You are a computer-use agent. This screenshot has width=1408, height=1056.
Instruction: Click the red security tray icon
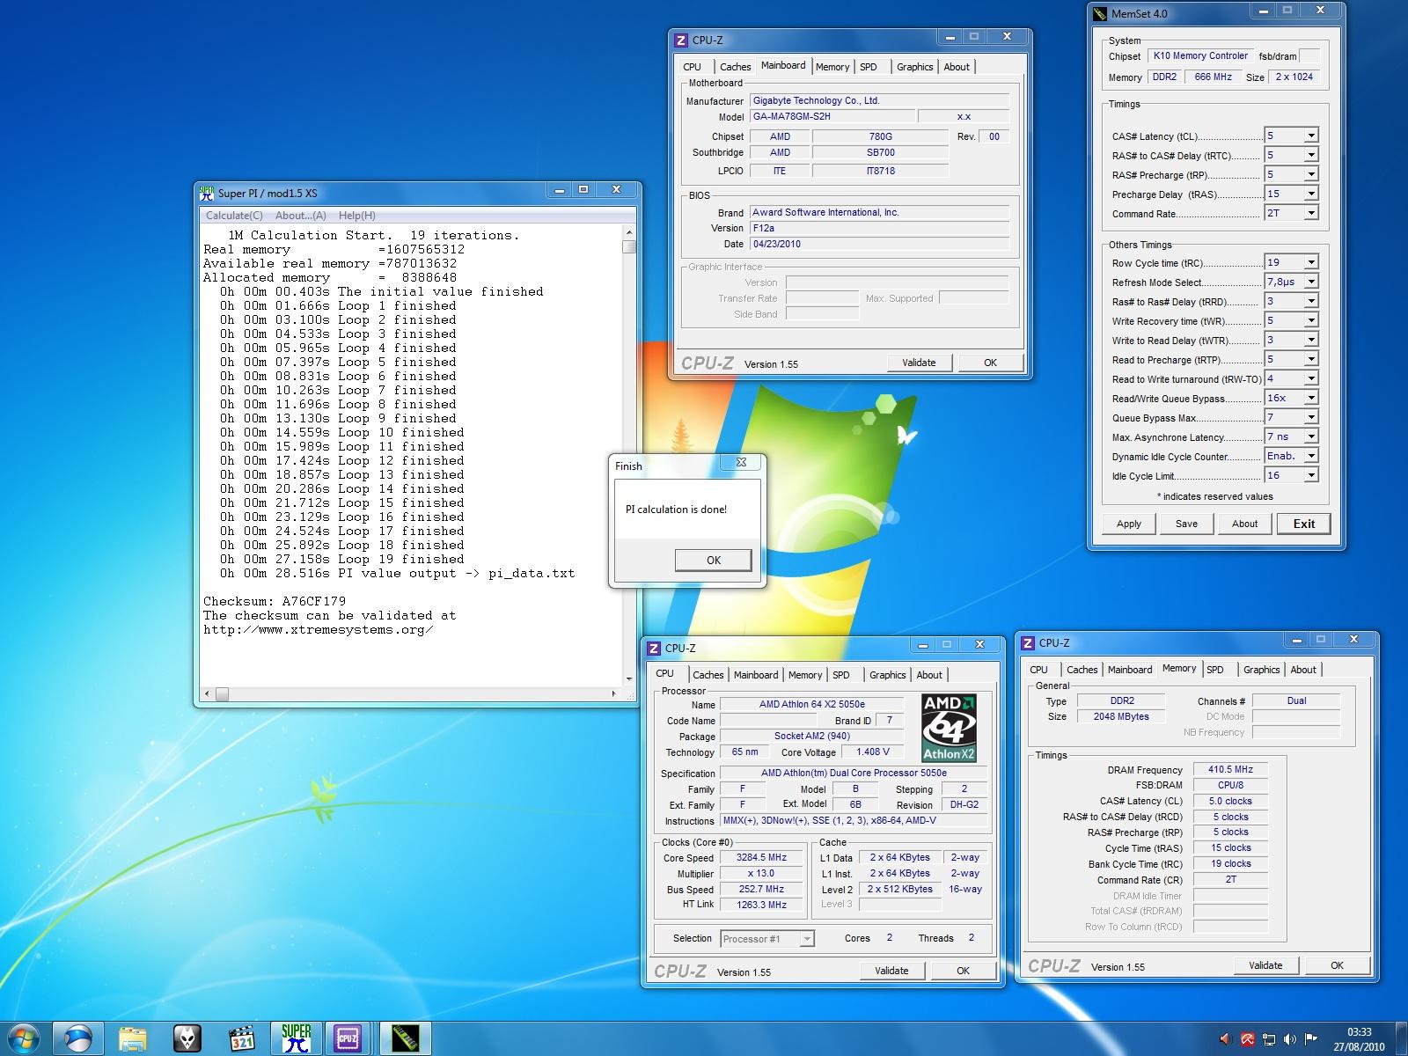pos(1247,1039)
